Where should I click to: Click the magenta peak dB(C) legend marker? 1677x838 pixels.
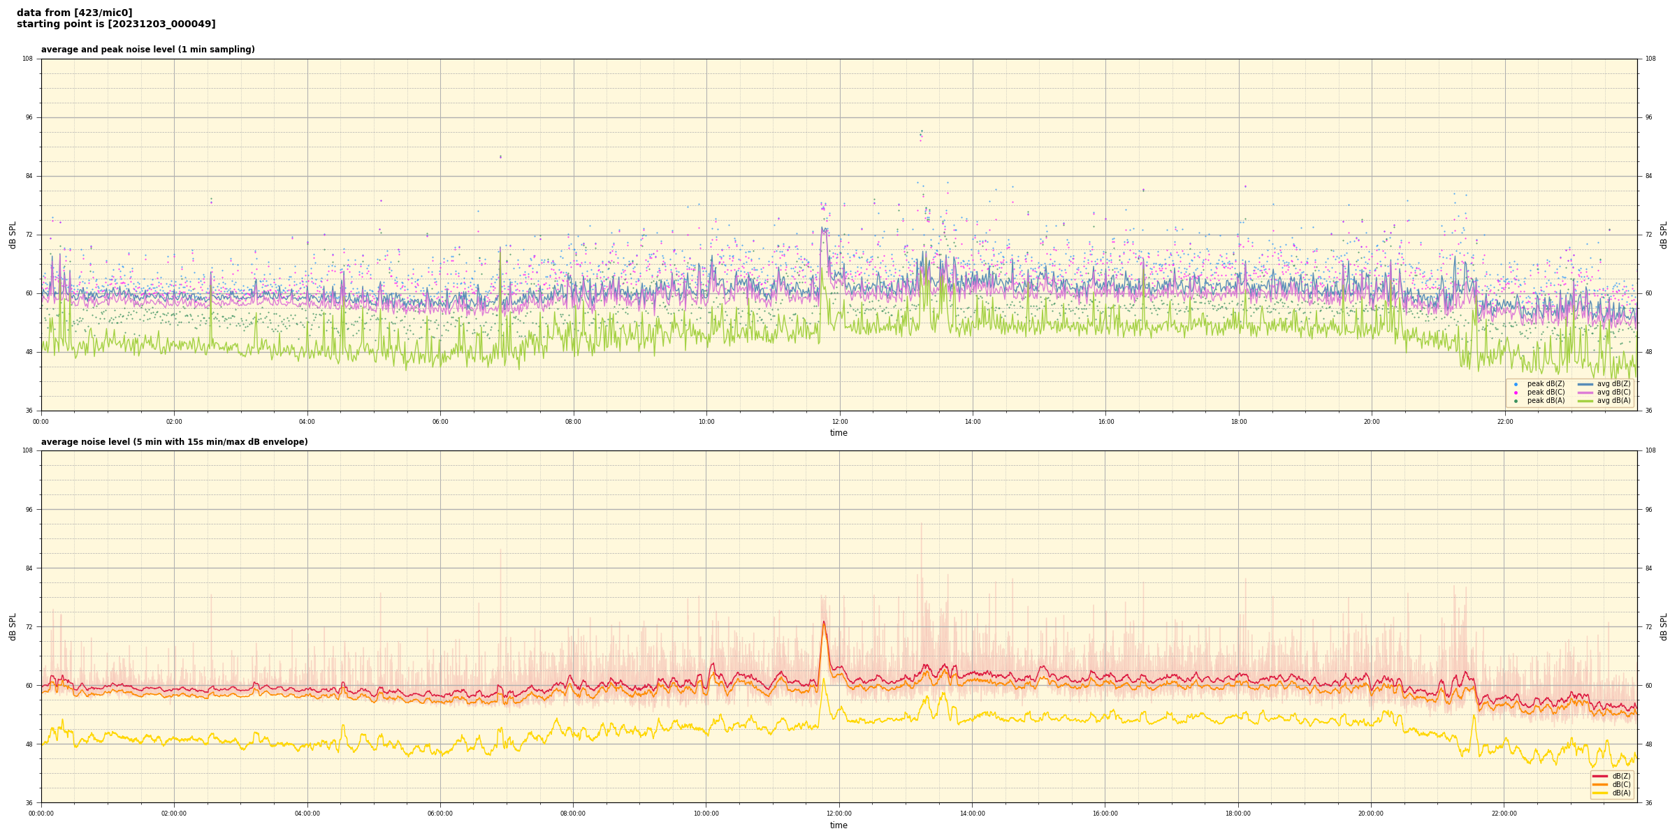point(1516,392)
